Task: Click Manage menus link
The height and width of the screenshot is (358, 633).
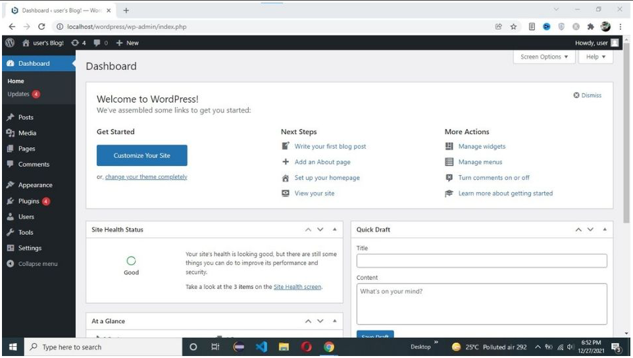Action: point(480,162)
